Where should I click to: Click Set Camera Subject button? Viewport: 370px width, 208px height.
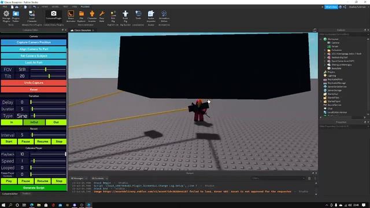(x=34, y=56)
